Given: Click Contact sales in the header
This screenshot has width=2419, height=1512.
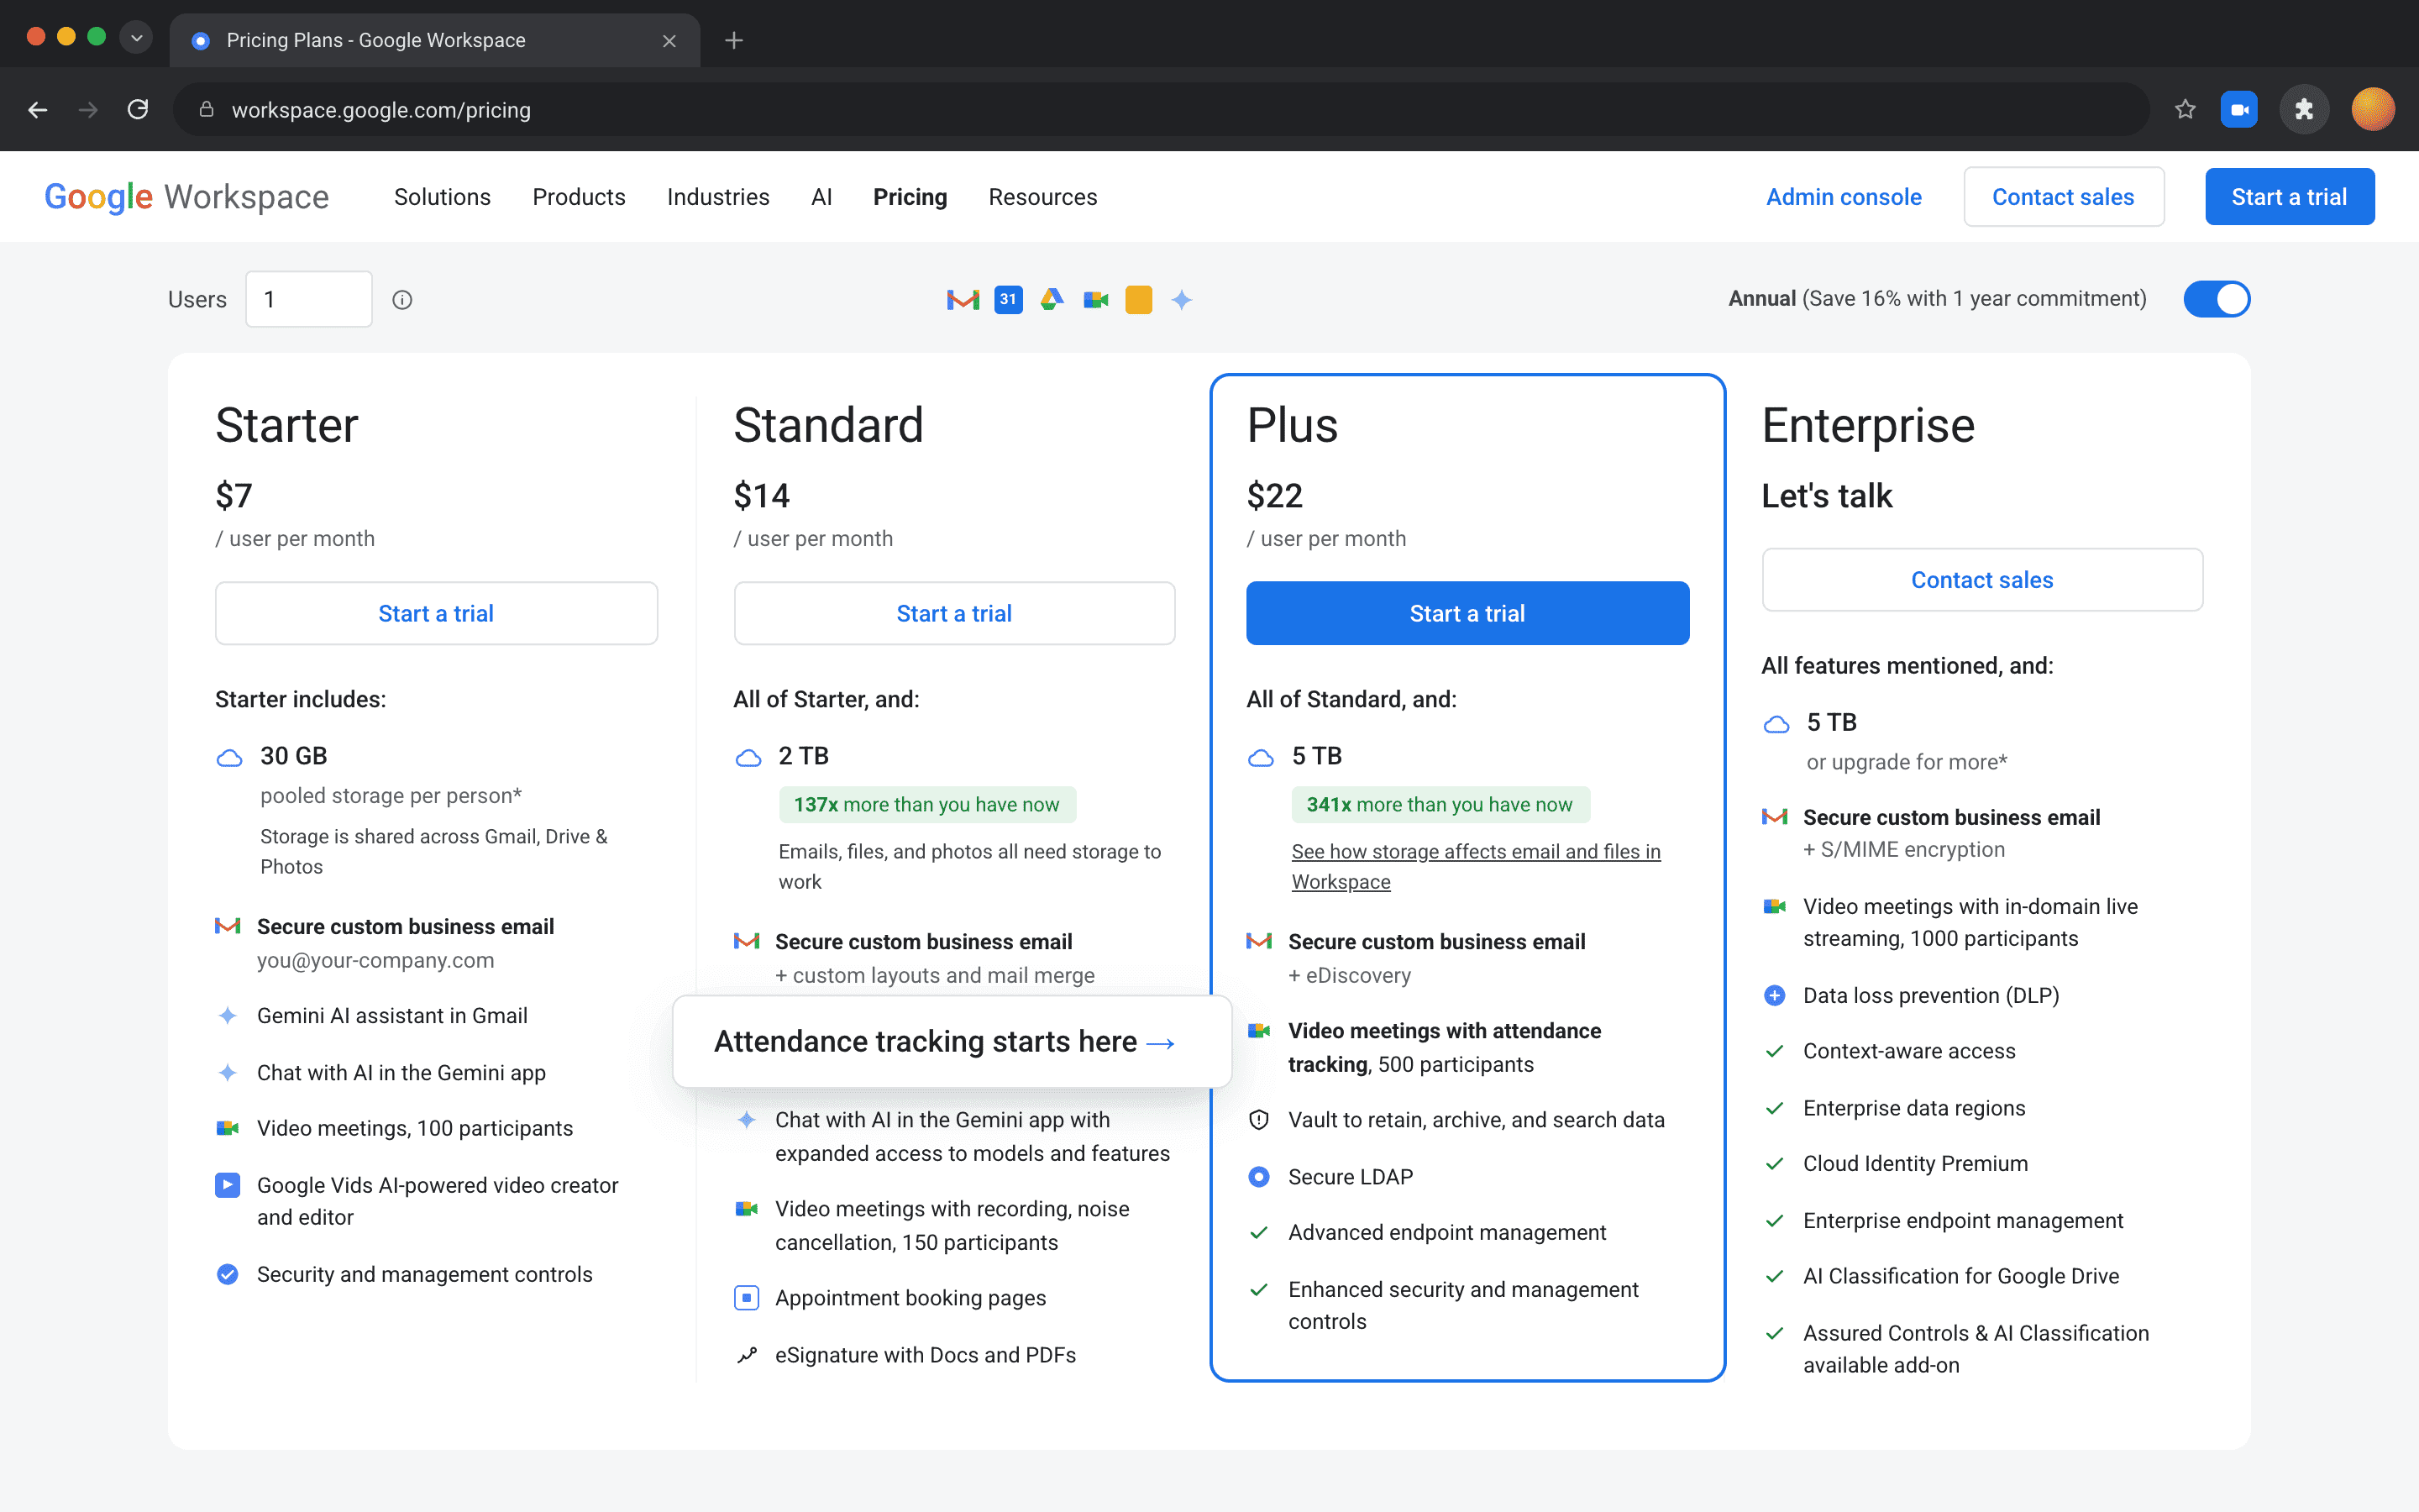Looking at the screenshot, I should click(x=2063, y=197).
